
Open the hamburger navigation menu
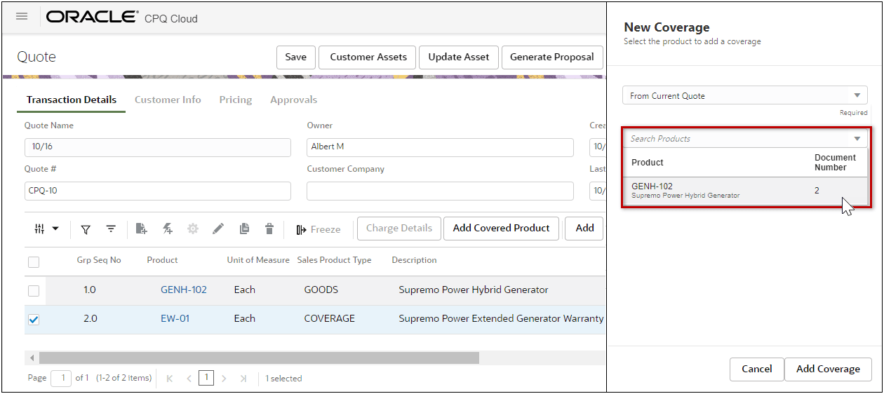pos(22,16)
